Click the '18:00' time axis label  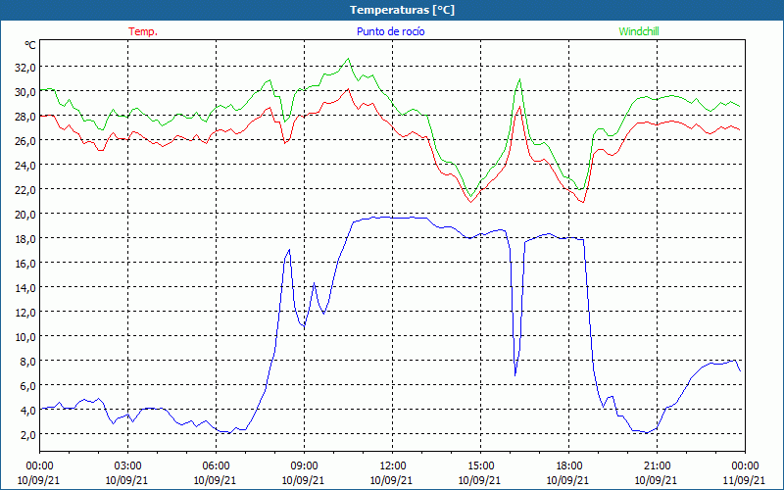[569, 466]
